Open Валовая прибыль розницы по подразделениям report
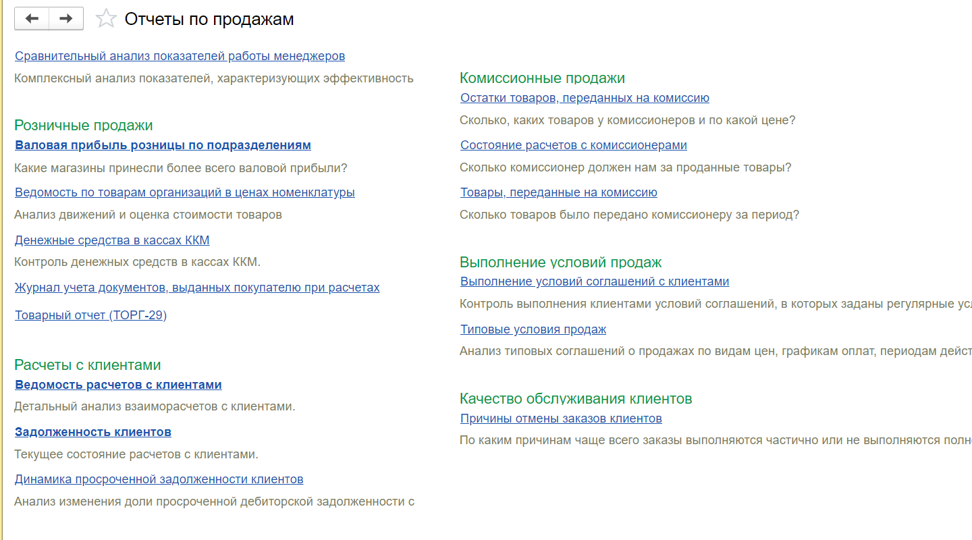The width and height of the screenshot is (972, 540). [163, 145]
